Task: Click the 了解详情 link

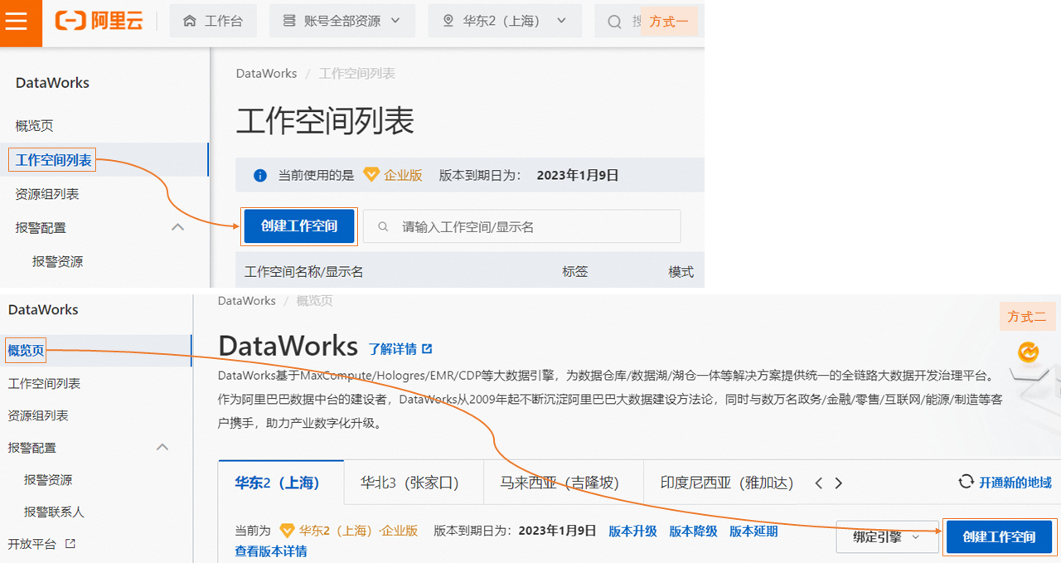Action: [400, 348]
